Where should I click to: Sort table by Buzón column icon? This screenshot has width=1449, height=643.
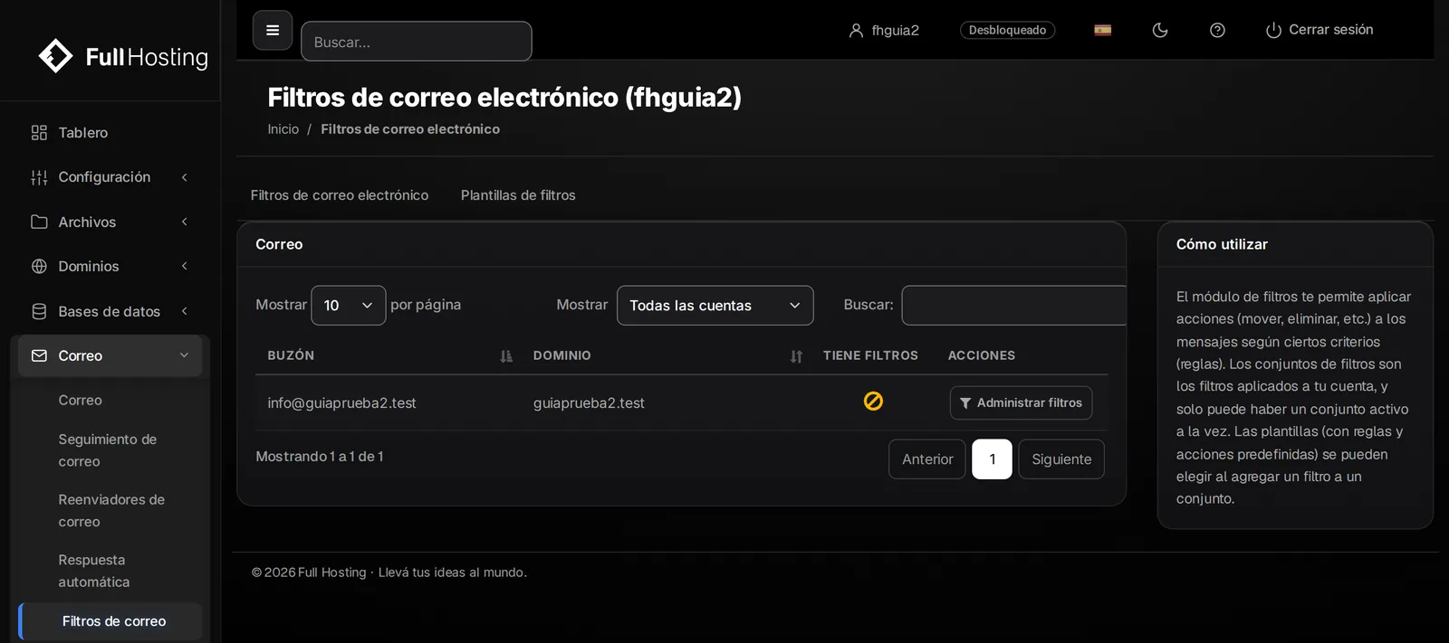506,356
